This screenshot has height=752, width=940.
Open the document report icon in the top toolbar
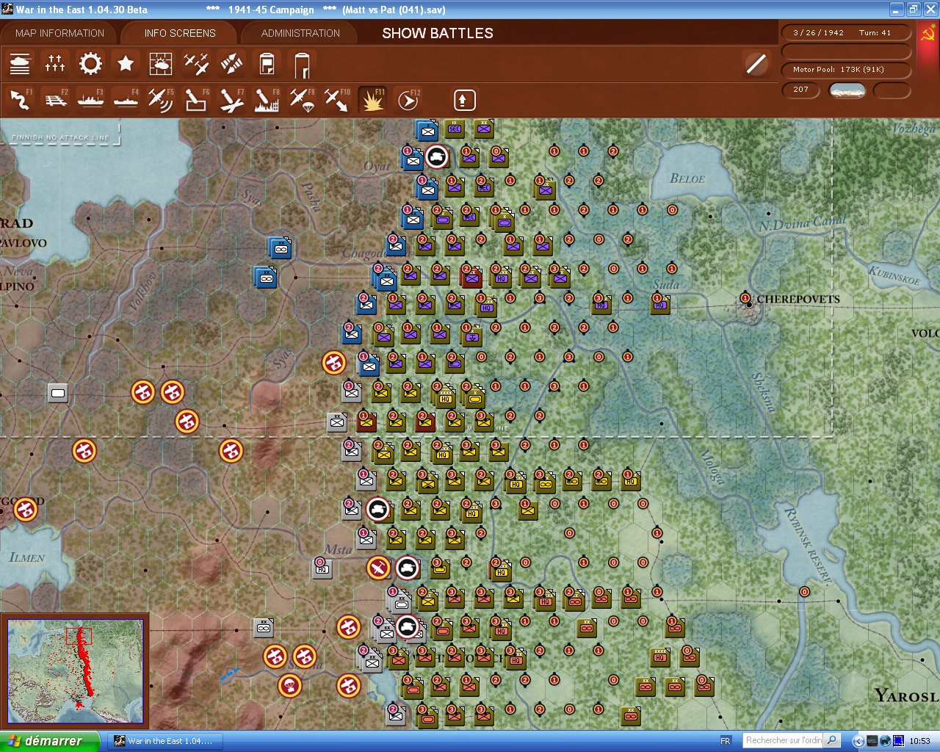267,64
